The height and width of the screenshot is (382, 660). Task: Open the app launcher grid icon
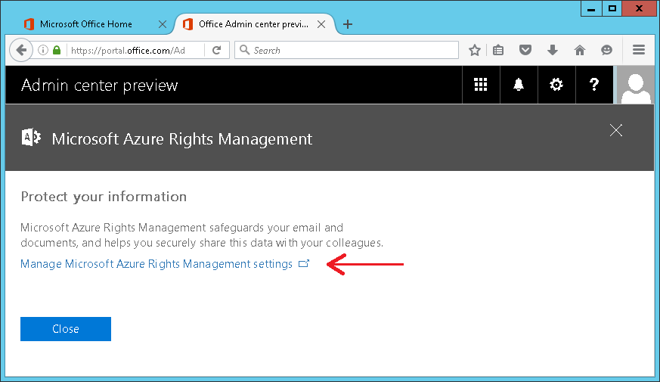(x=481, y=85)
